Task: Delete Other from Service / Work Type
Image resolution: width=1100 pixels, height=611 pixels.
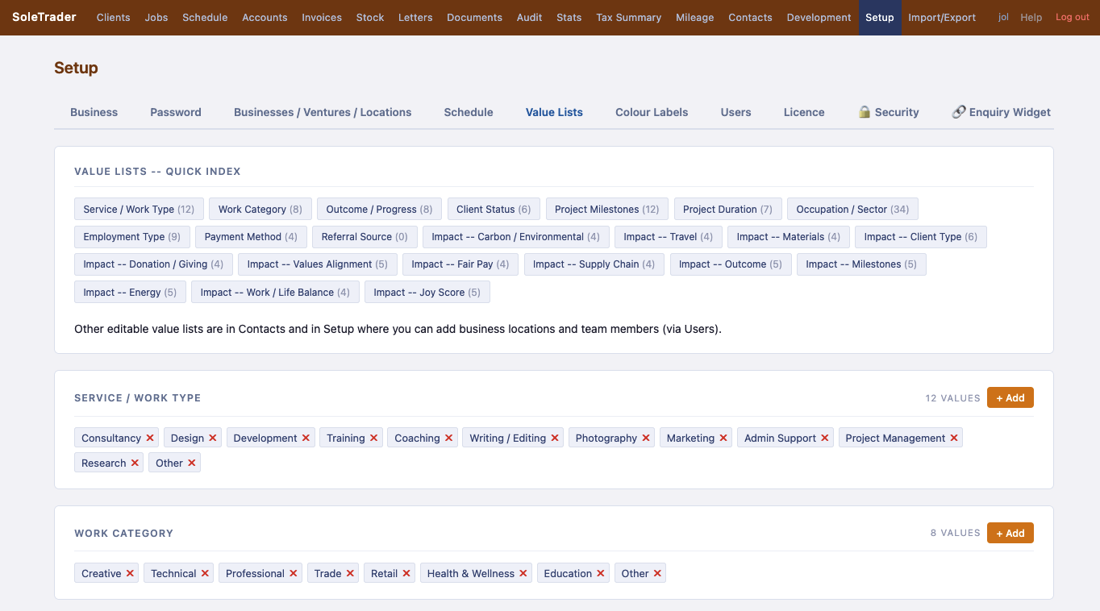Action: tap(192, 463)
